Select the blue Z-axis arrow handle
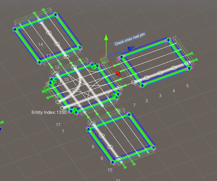The height and width of the screenshot is (181, 217). pyautogui.click(x=131, y=48)
